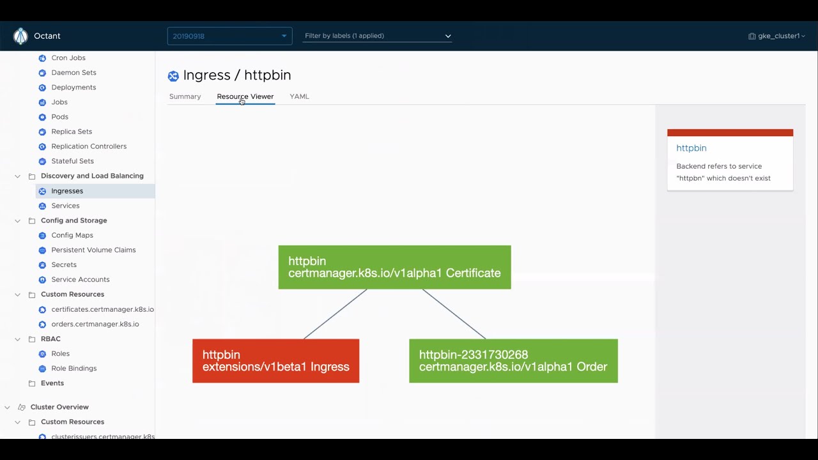Viewport: 818px width, 460px height.
Task: Click the Role Bindings sidebar icon
Action: pyautogui.click(x=42, y=368)
